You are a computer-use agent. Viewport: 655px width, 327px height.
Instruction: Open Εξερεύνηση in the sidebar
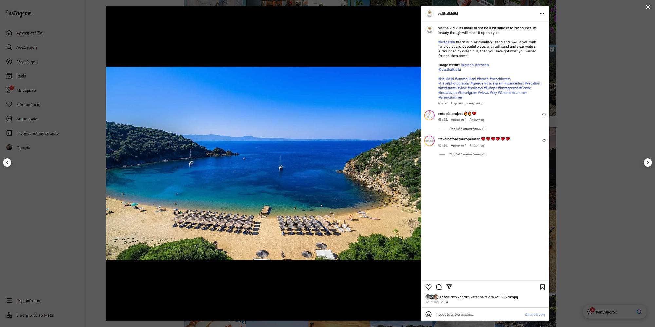point(27,62)
